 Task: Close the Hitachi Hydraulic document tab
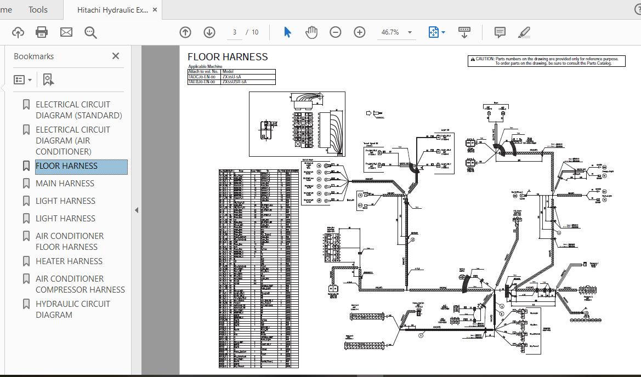(x=155, y=10)
